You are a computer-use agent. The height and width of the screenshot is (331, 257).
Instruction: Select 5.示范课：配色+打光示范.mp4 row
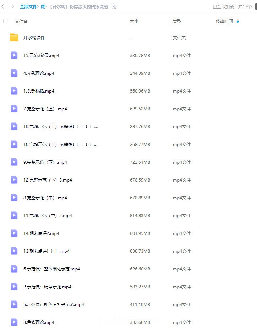pyautogui.click(x=128, y=305)
